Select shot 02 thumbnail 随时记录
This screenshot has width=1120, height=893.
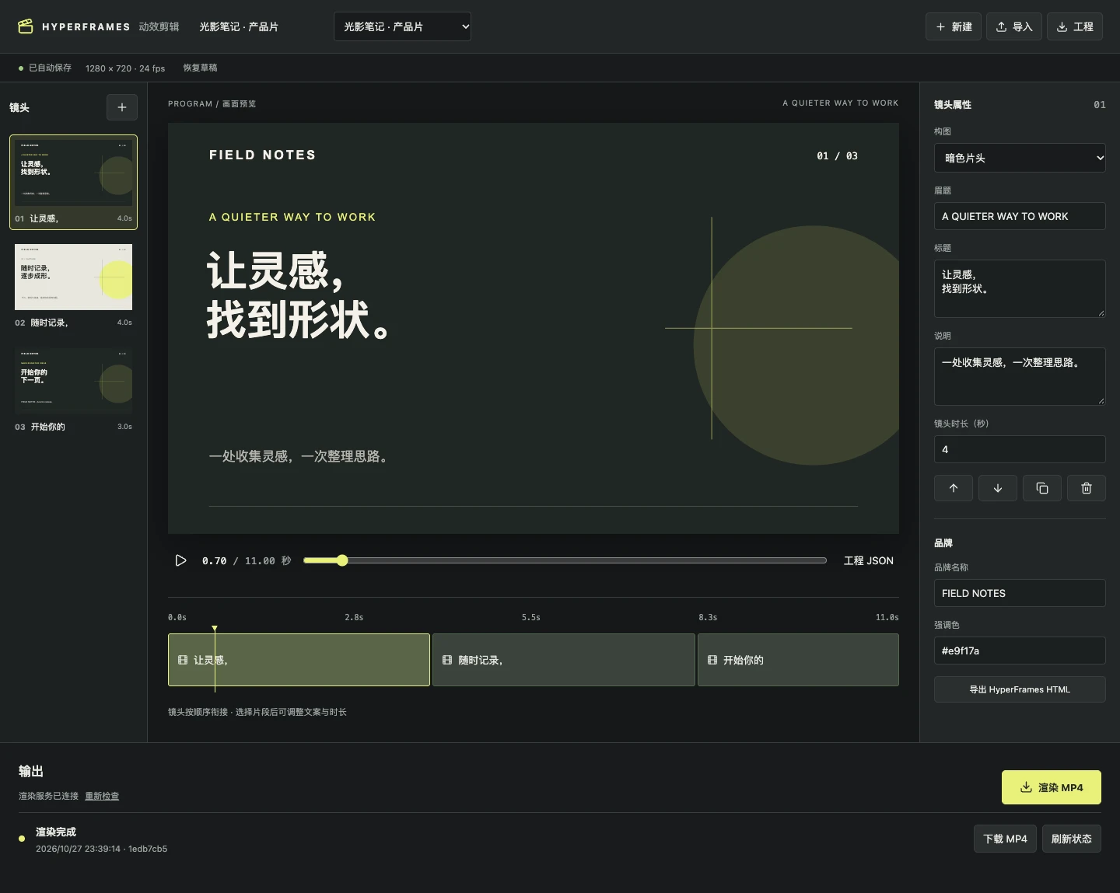(73, 286)
